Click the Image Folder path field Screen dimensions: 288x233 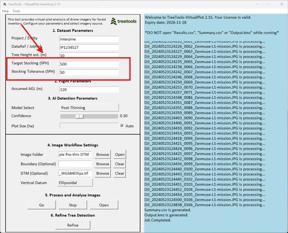(75, 154)
